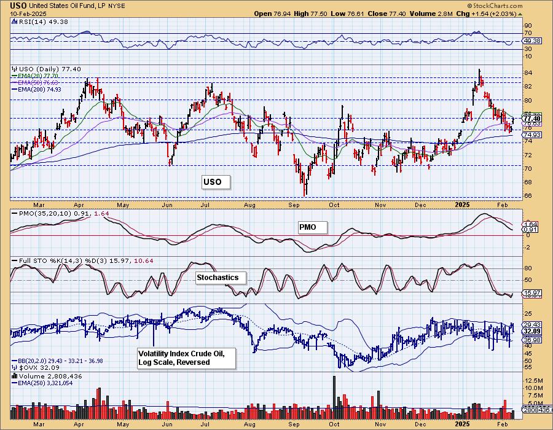Click the 0.91 PMO axis tag
This screenshot has height=430, width=553.
click(531, 230)
